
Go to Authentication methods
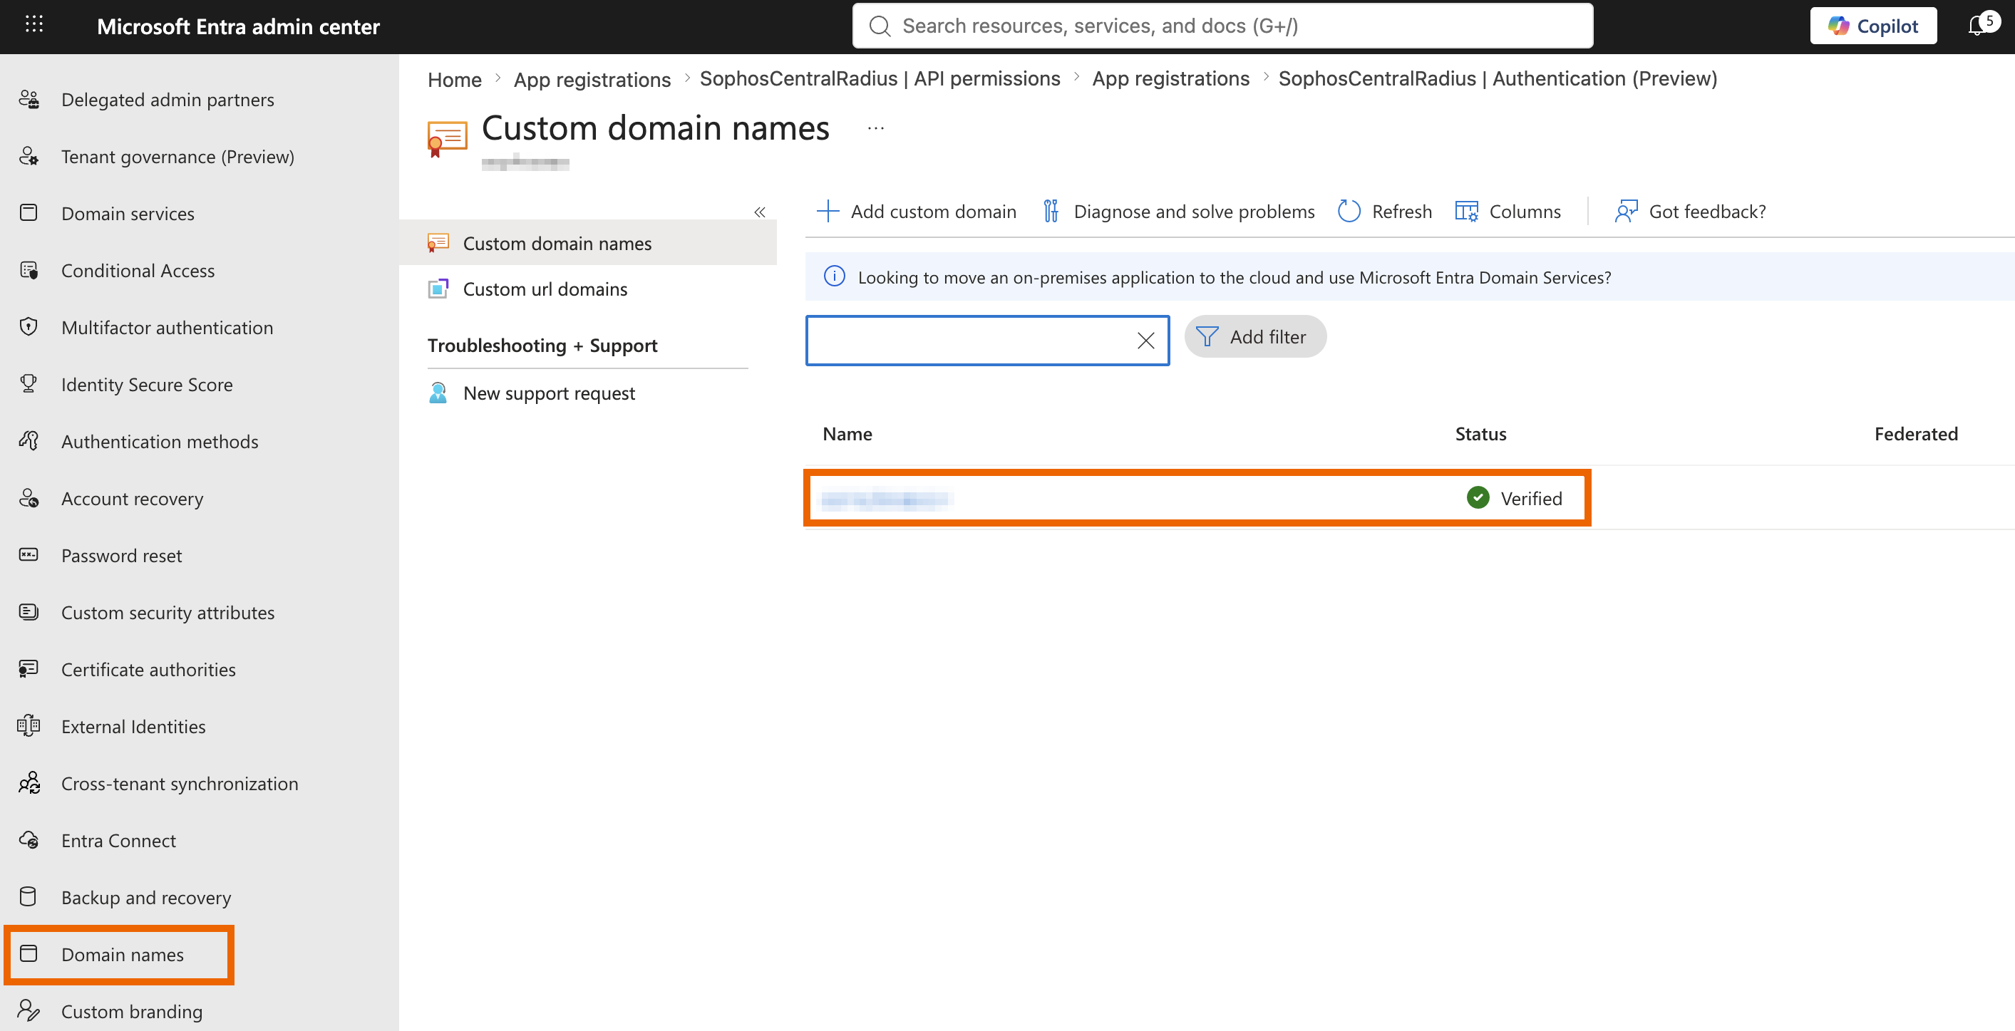click(160, 442)
